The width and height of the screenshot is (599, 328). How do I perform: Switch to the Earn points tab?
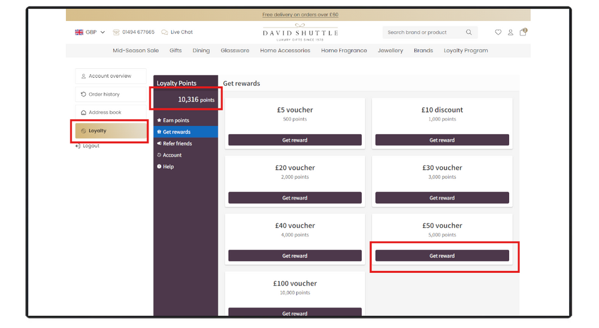coord(176,120)
